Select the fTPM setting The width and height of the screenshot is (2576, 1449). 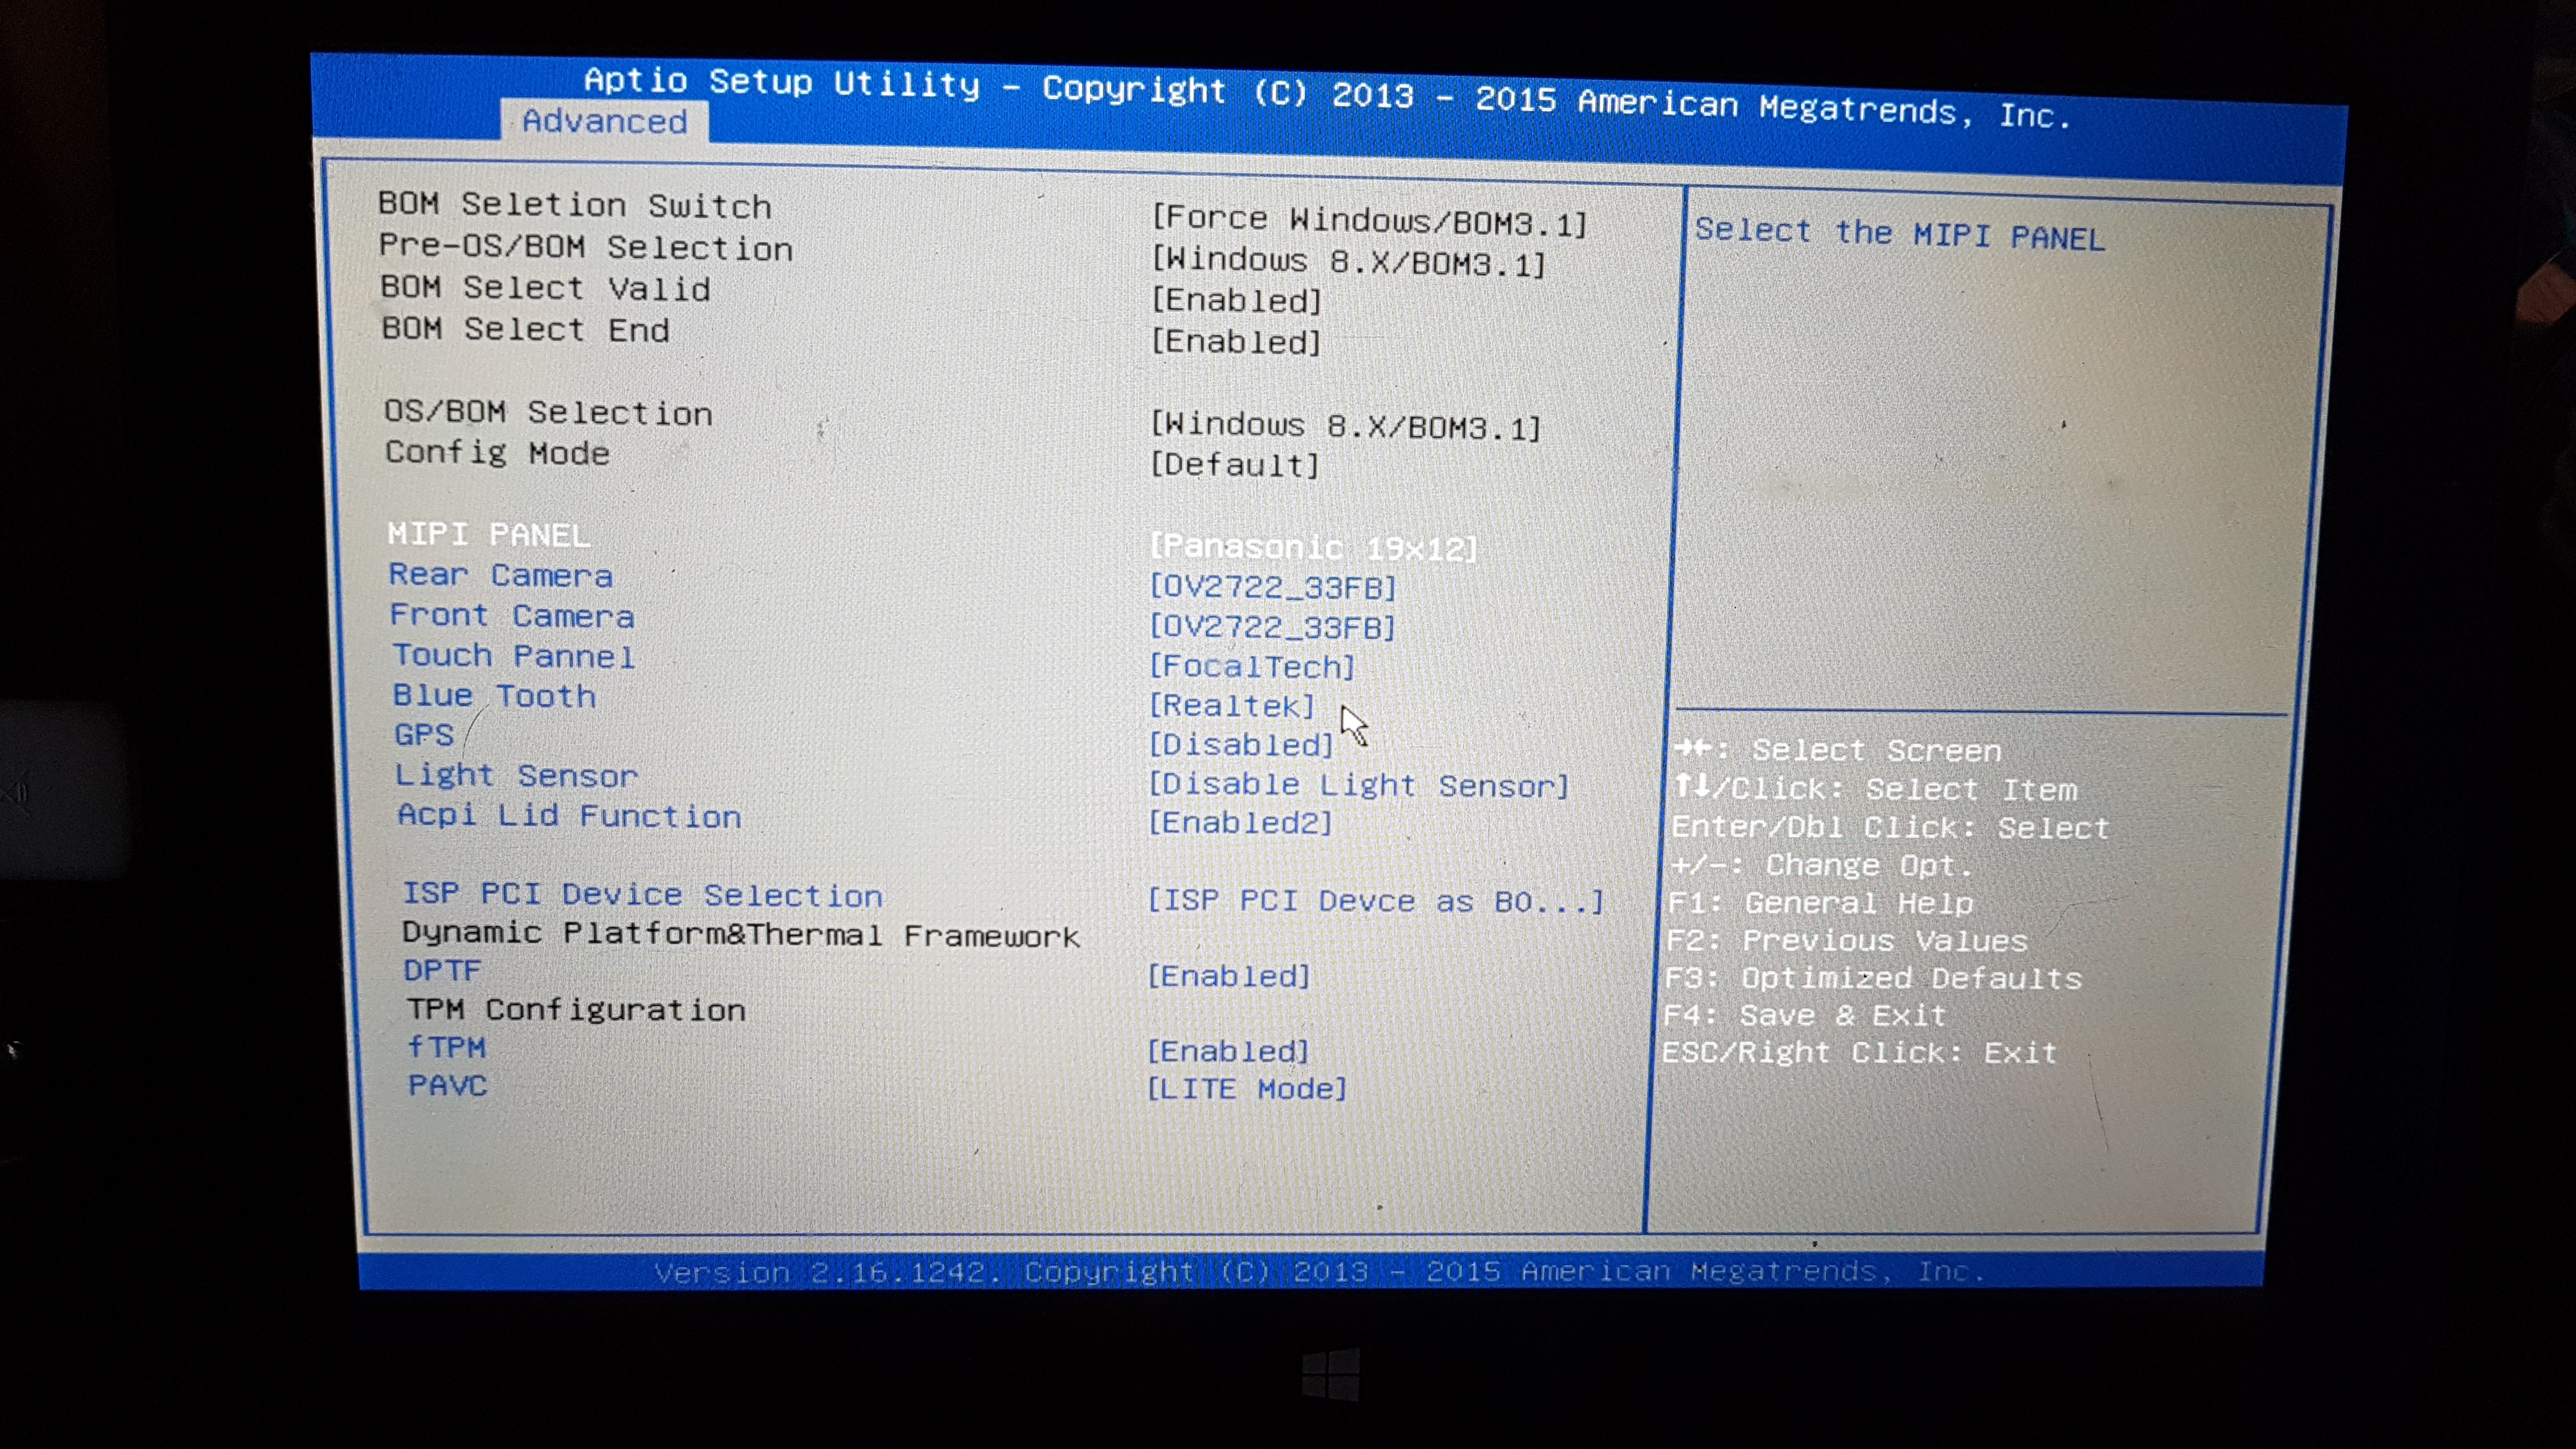click(x=446, y=1047)
